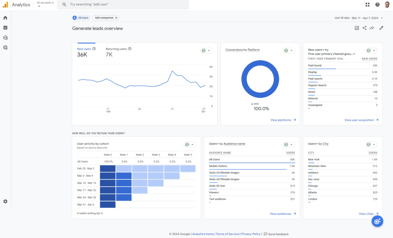Click the London city row
Image resolution: width=393 pixels, height=238 pixels.
(x=342, y=199)
